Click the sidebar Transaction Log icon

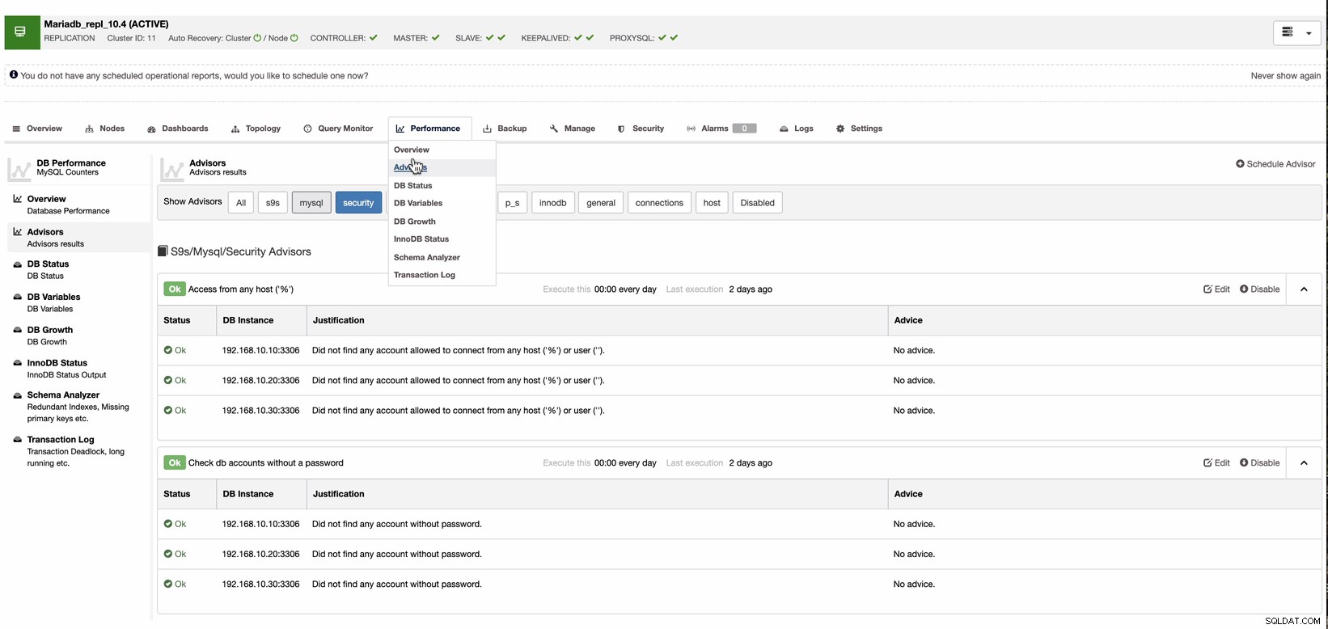tap(18, 440)
